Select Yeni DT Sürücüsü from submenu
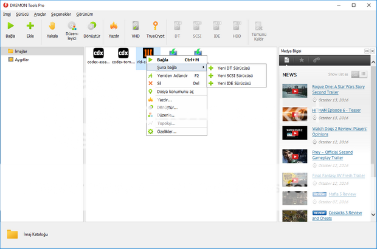 click(x=237, y=68)
